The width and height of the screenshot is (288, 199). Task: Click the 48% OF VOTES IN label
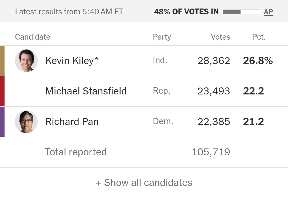186,12
